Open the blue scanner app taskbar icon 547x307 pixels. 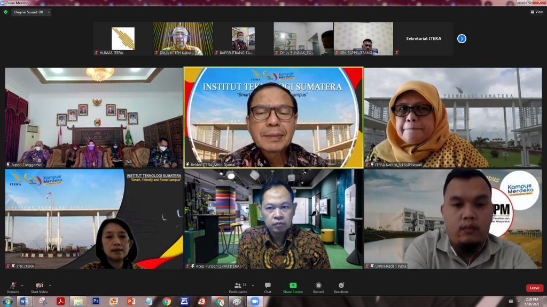(184, 302)
